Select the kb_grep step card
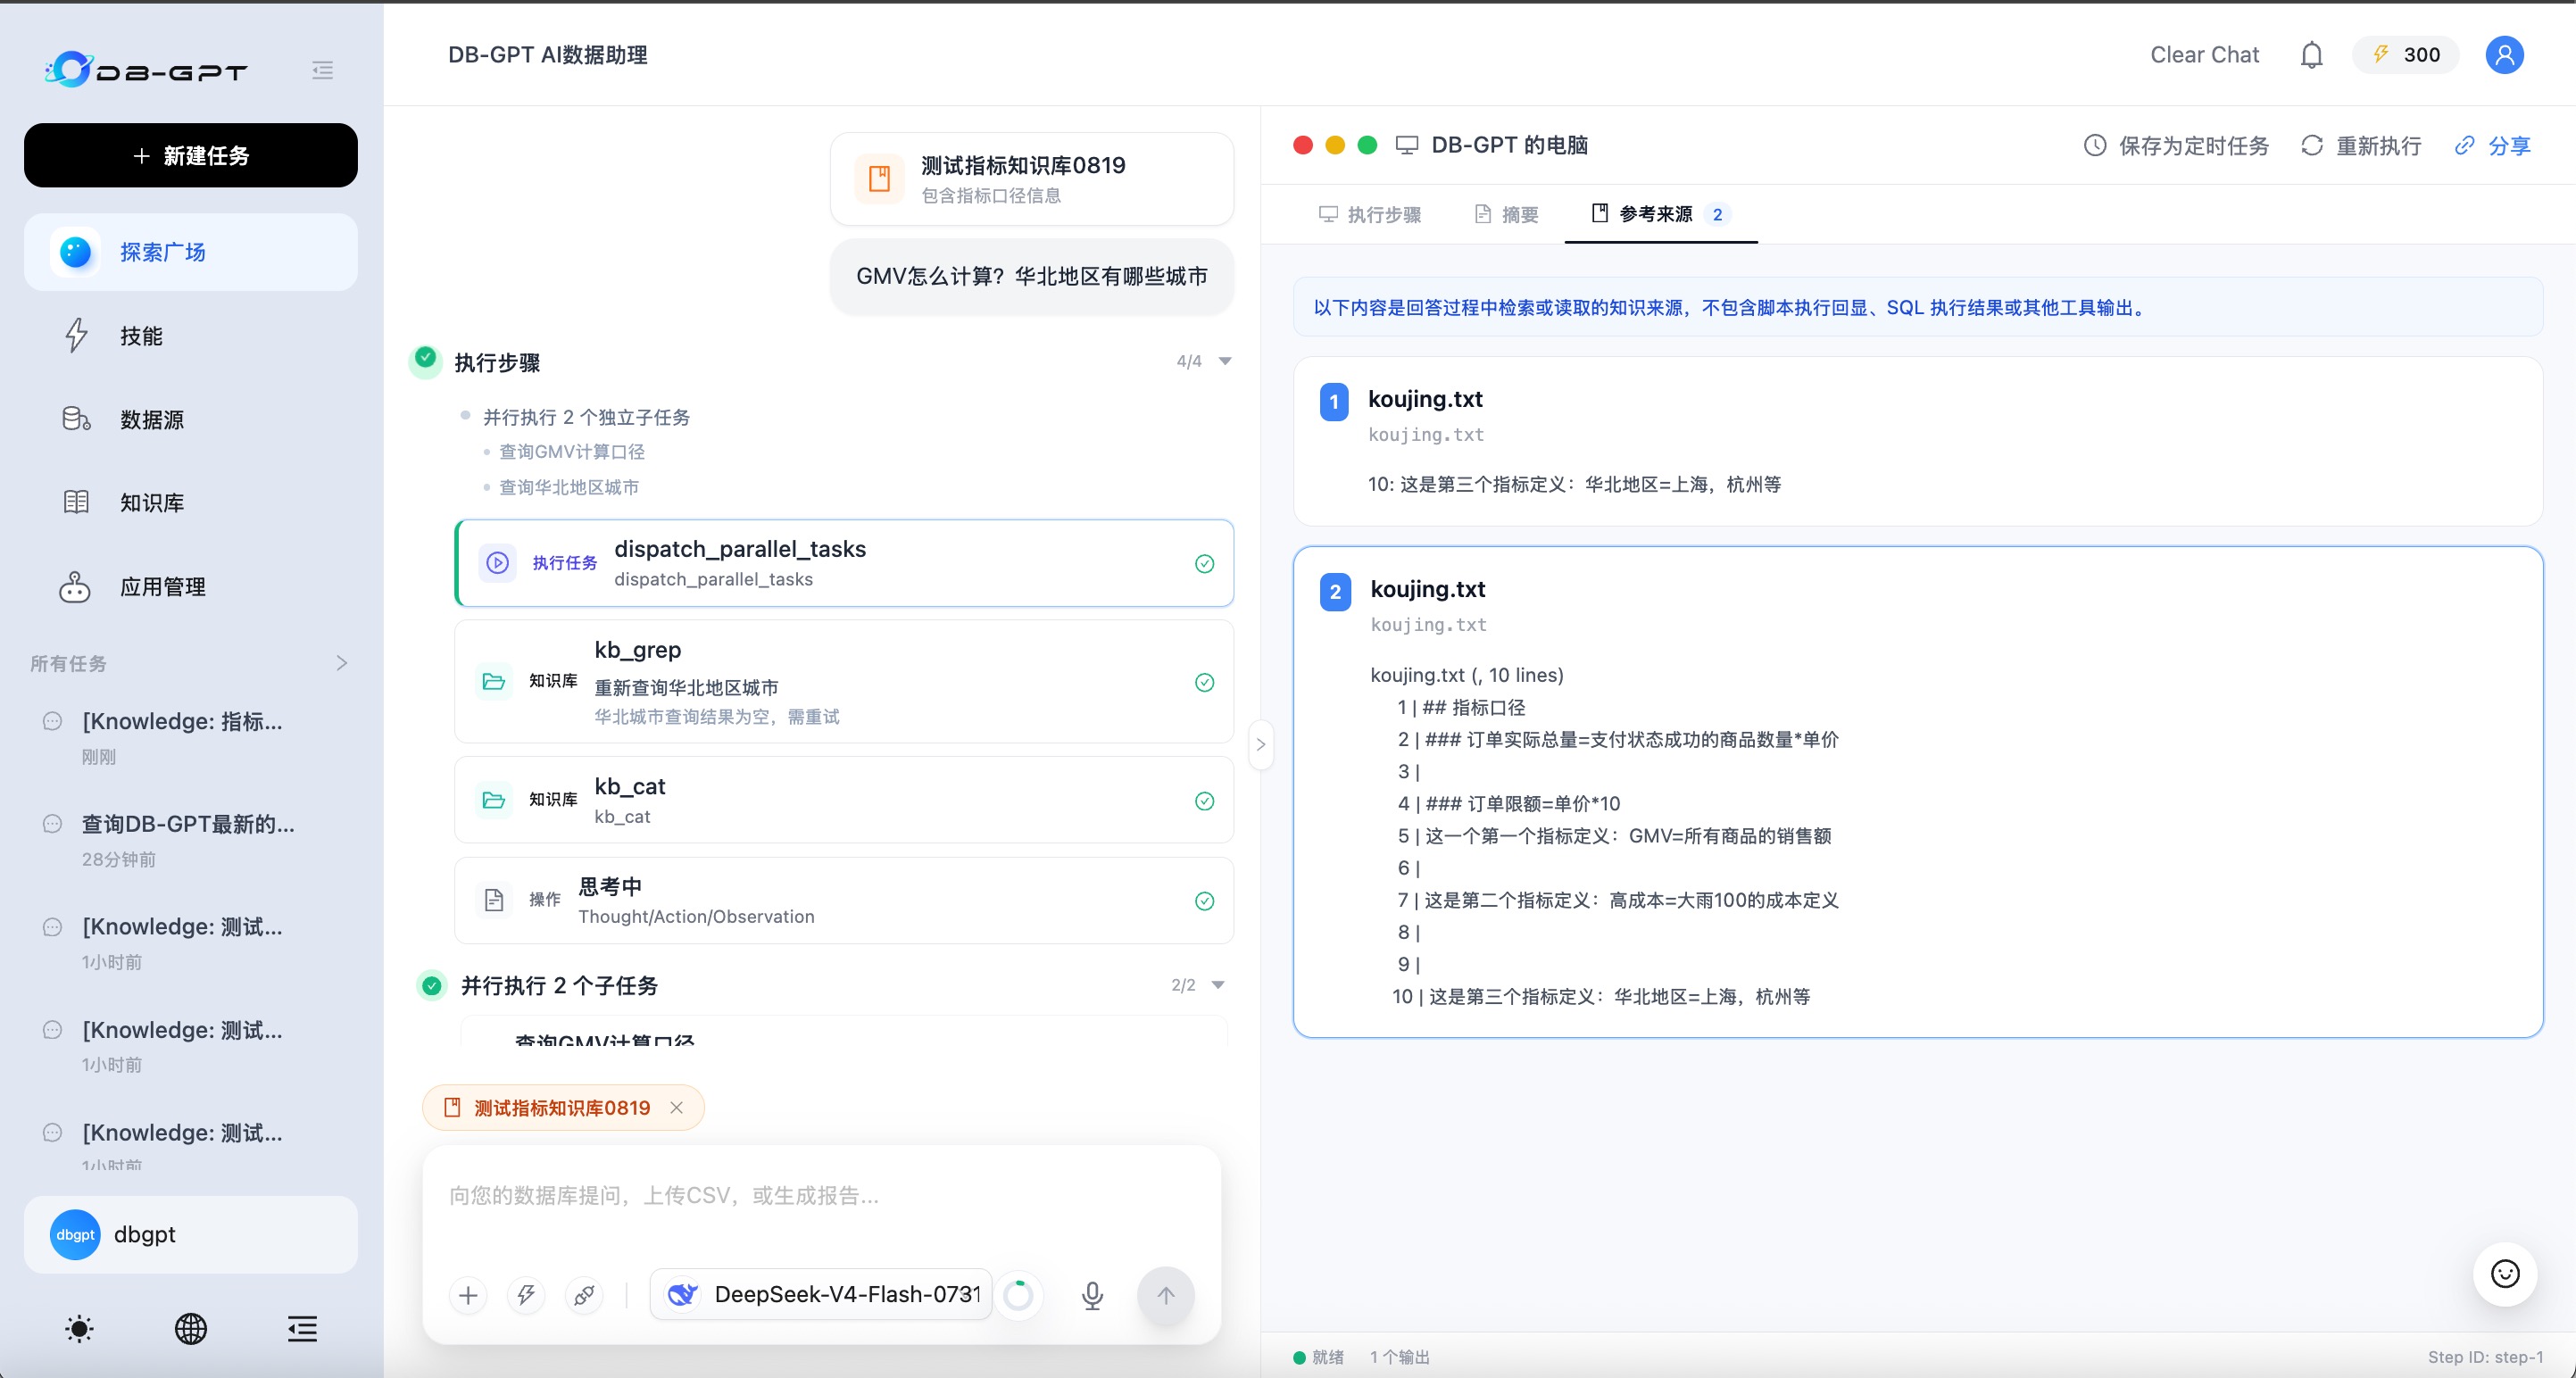 (x=845, y=681)
